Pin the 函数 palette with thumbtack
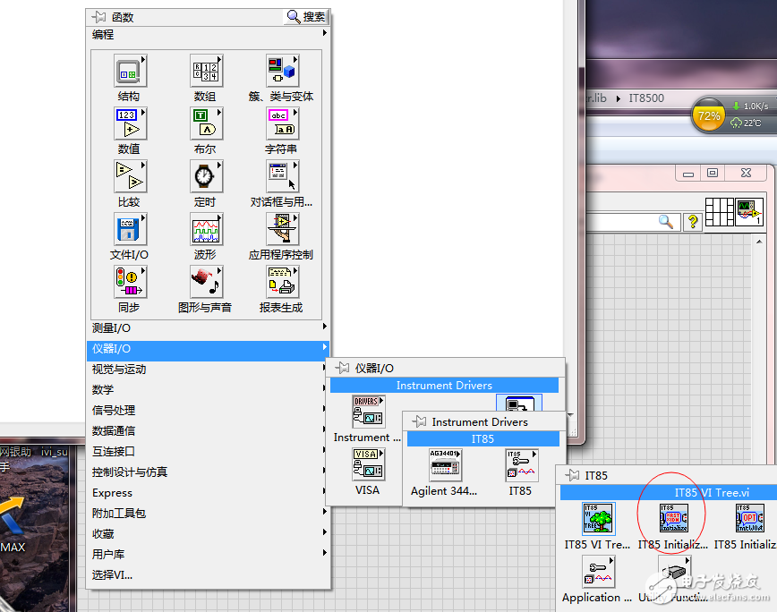777x612 pixels. [98, 17]
